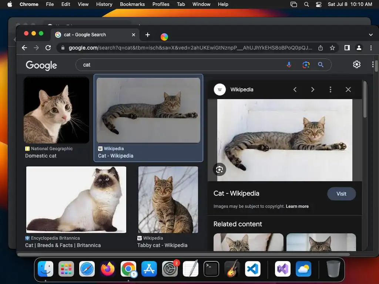Open Terminal from the Dock
Viewport: 379px width, 284px height.
(211, 269)
